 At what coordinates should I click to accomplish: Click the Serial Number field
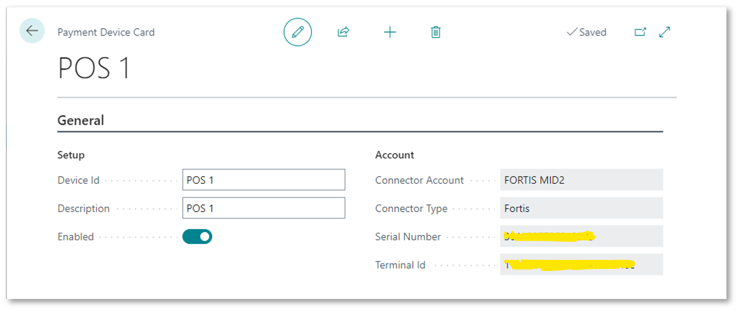click(581, 236)
